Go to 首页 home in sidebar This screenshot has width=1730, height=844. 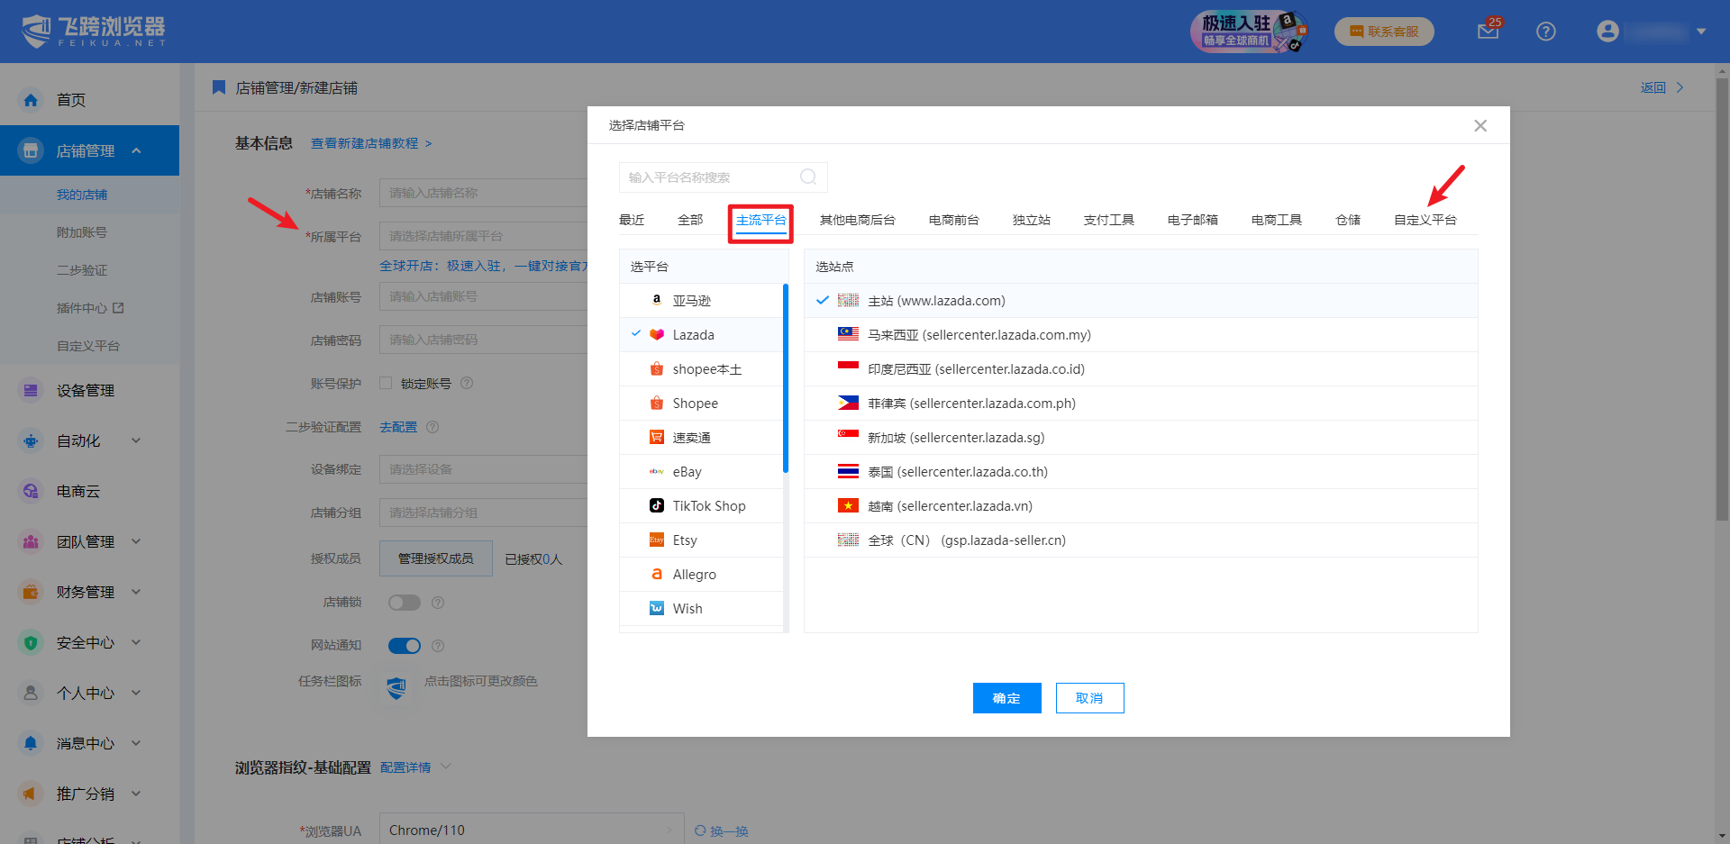click(71, 100)
